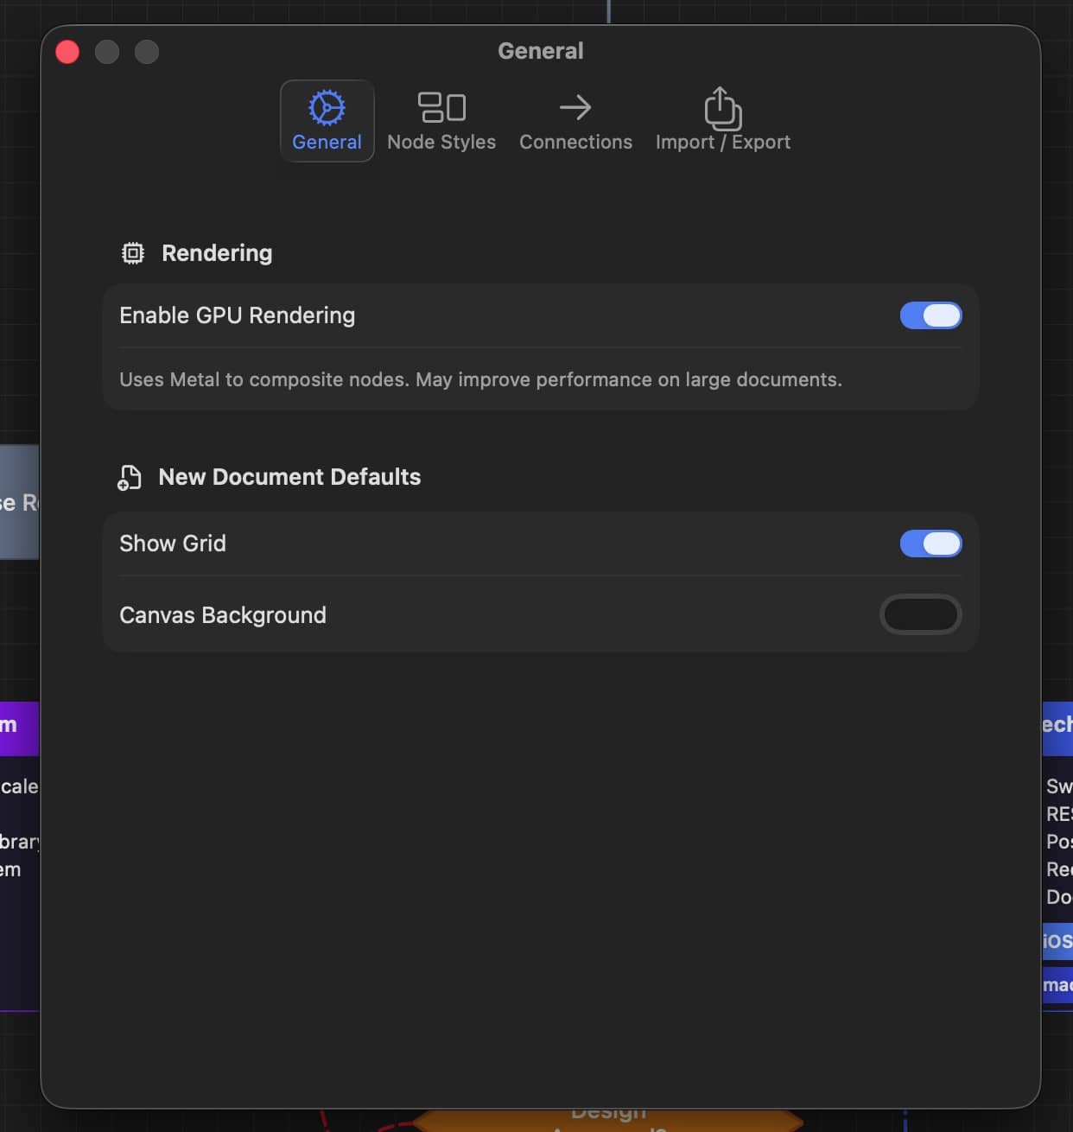This screenshot has width=1073, height=1132.
Task: Click the New Document Defaults heading
Action: pos(289,477)
